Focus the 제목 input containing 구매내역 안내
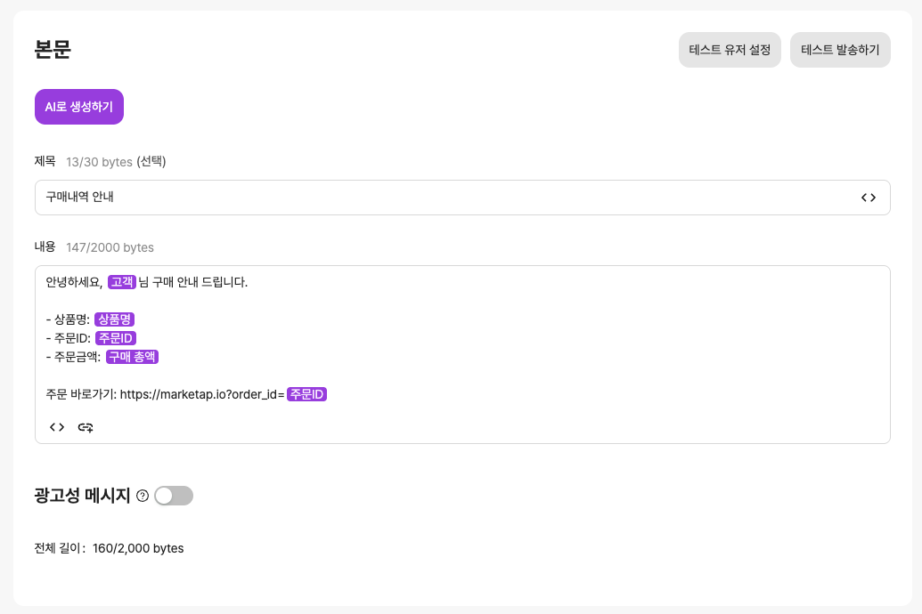This screenshot has width=922, height=614. (x=445, y=198)
